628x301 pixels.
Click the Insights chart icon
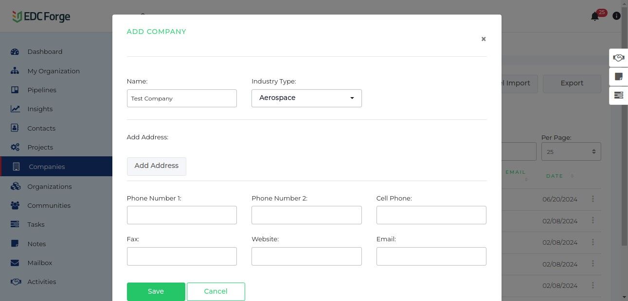click(x=15, y=109)
